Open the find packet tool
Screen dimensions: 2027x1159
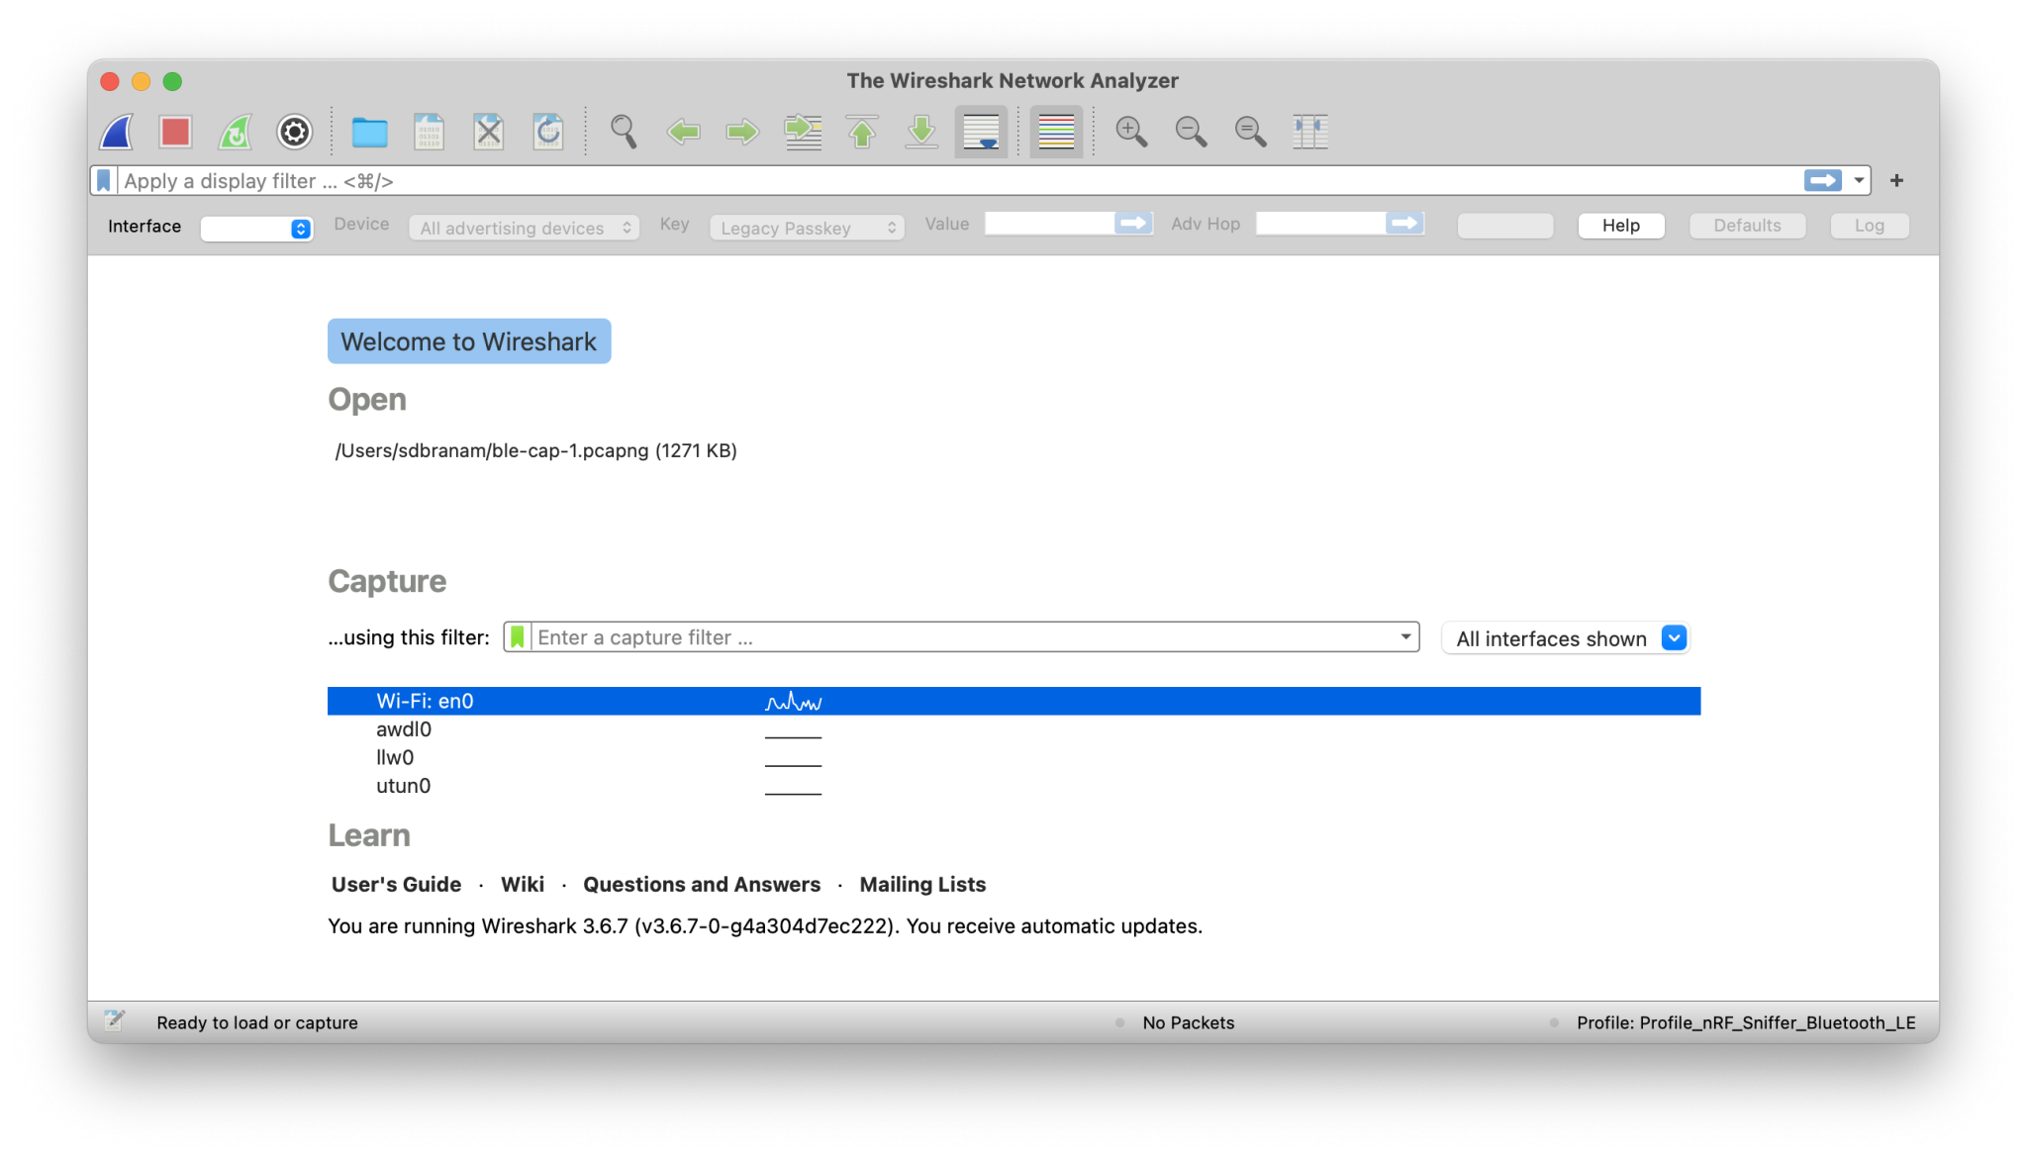point(623,132)
